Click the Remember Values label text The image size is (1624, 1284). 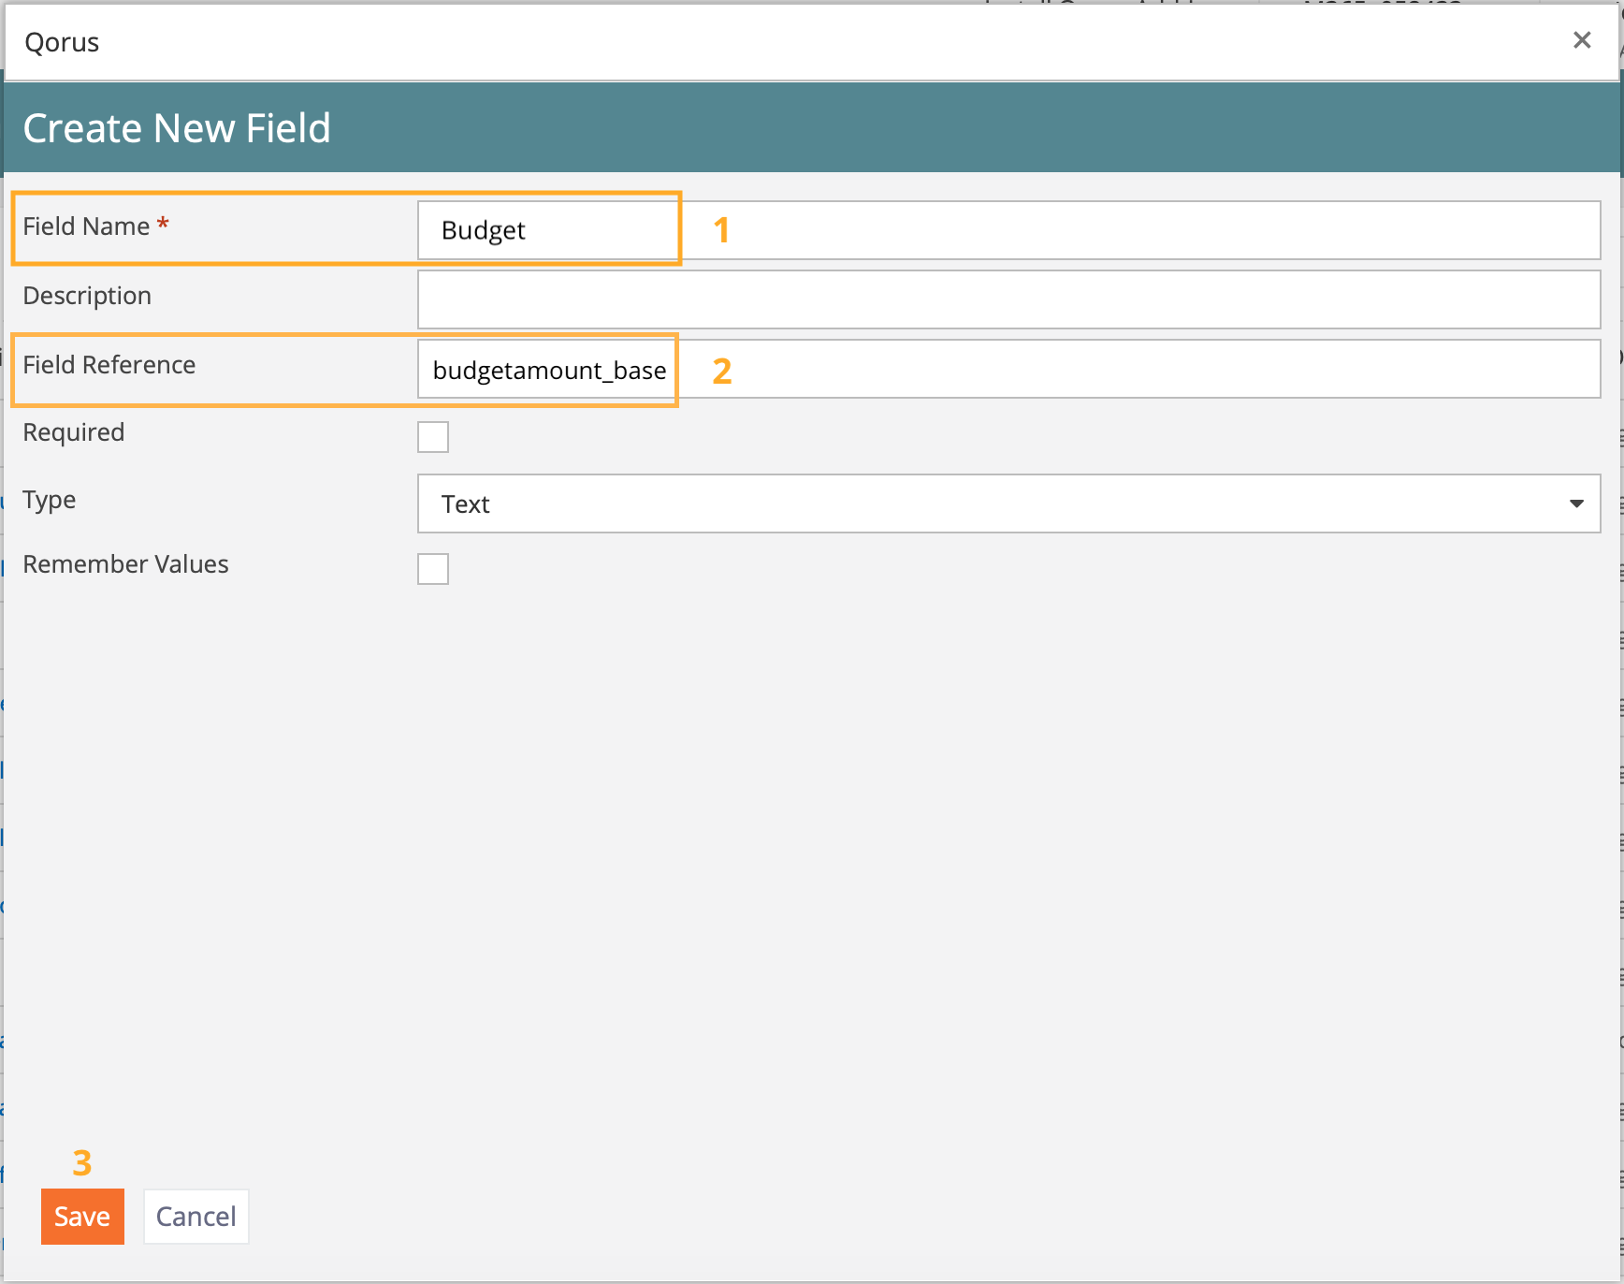(125, 564)
